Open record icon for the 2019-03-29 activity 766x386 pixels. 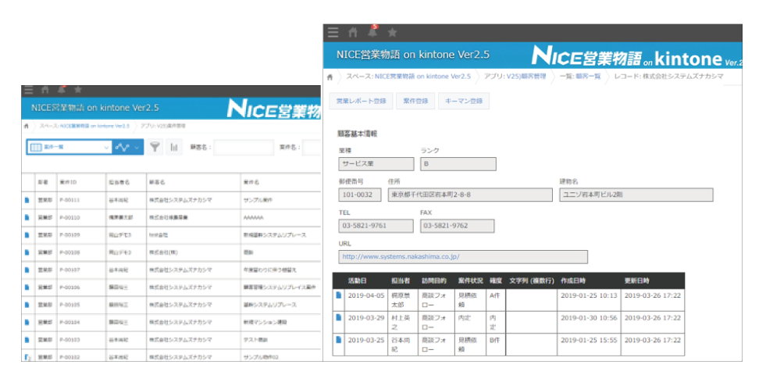tap(338, 317)
